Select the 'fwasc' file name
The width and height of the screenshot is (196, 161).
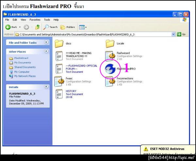coord(69,79)
